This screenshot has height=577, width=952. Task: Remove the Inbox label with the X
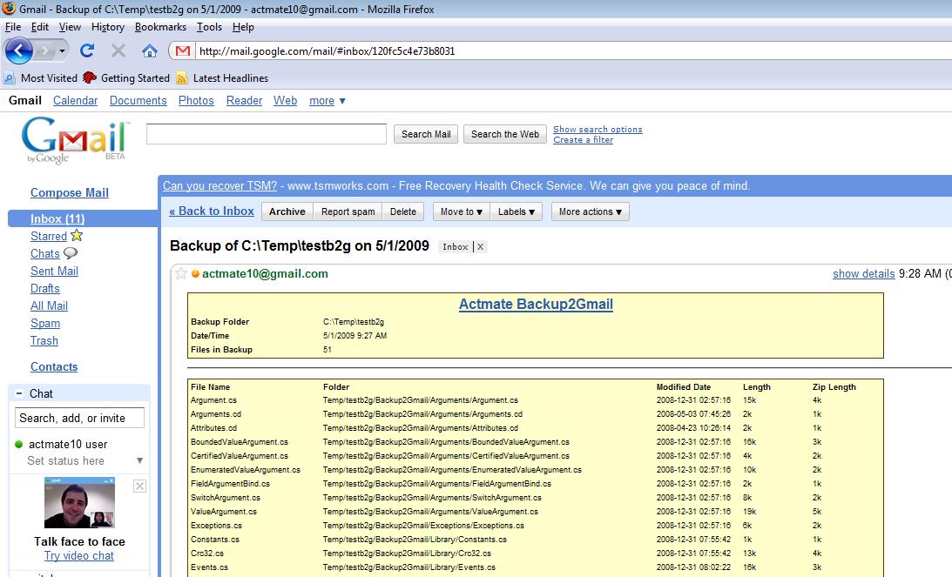click(480, 246)
